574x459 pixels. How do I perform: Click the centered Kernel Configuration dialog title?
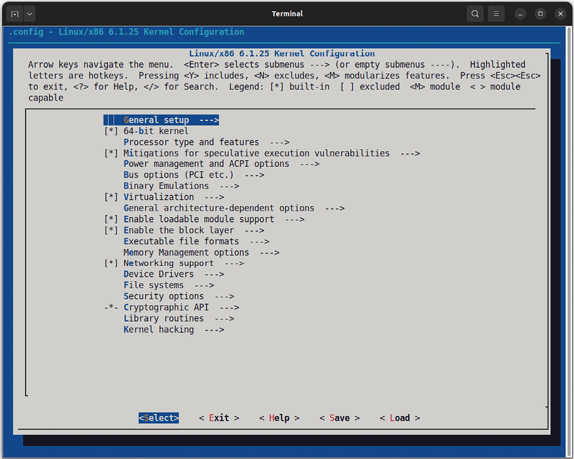pyautogui.click(x=281, y=54)
